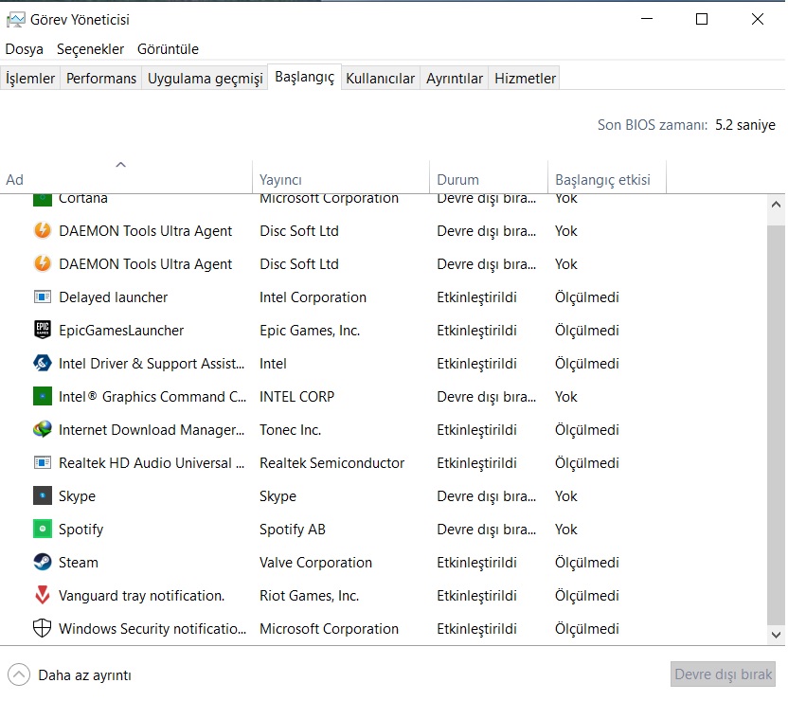This screenshot has height=701, width=788.
Task: Click the Riot Games, Inc. publisher cell
Action: point(309,596)
